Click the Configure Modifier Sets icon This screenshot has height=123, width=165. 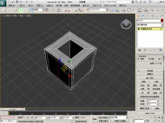click(x=161, y=50)
